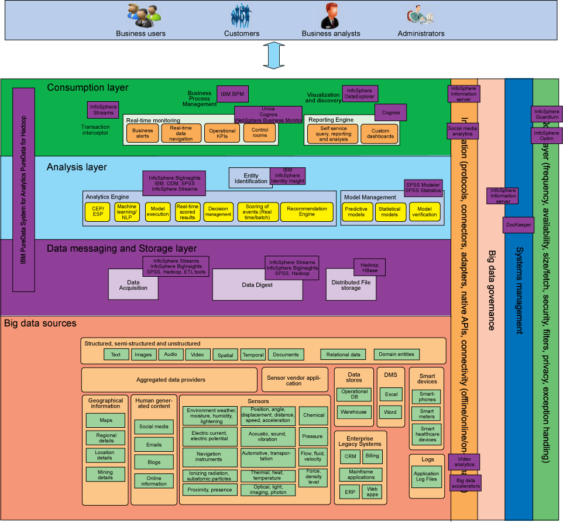563x522 pixels.
Task: Select the Pressure sensor box
Action: coord(314,437)
